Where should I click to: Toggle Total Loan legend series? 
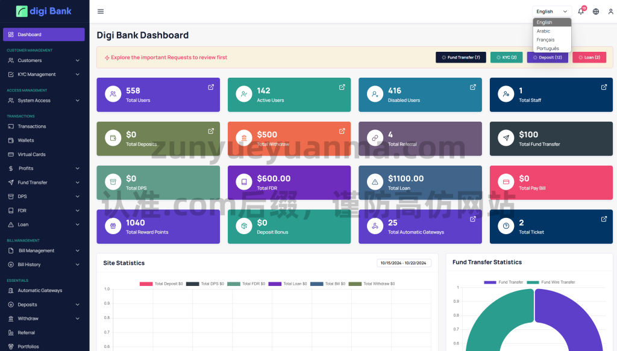coord(287,284)
